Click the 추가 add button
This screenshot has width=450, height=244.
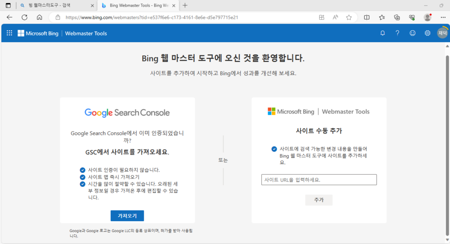319,200
